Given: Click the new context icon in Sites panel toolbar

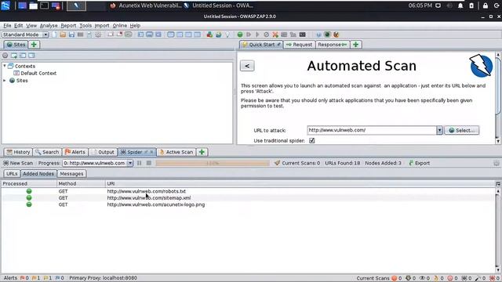Looking at the screenshot, I should coord(14,56).
